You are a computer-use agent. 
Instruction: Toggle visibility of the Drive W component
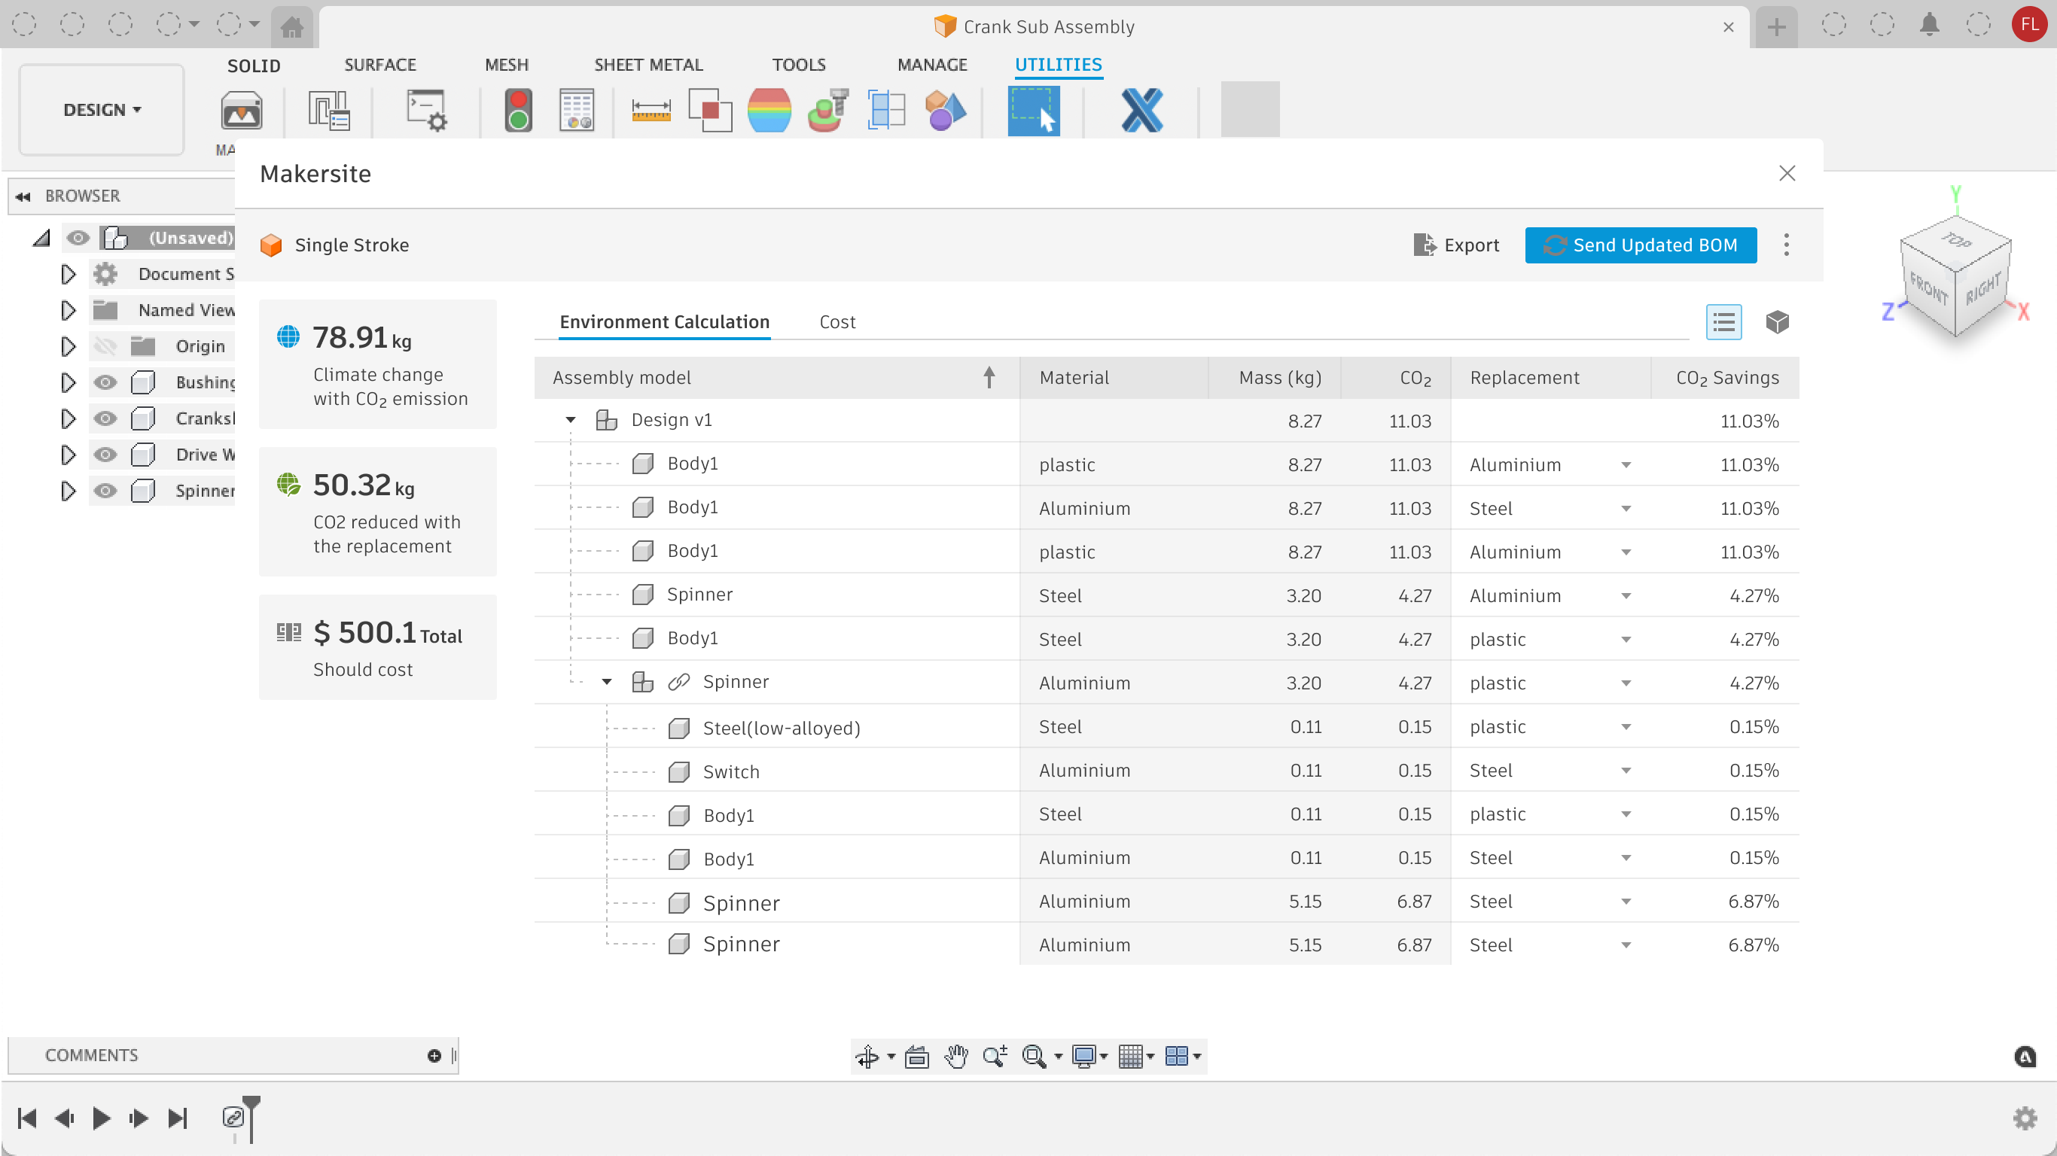[x=105, y=455]
